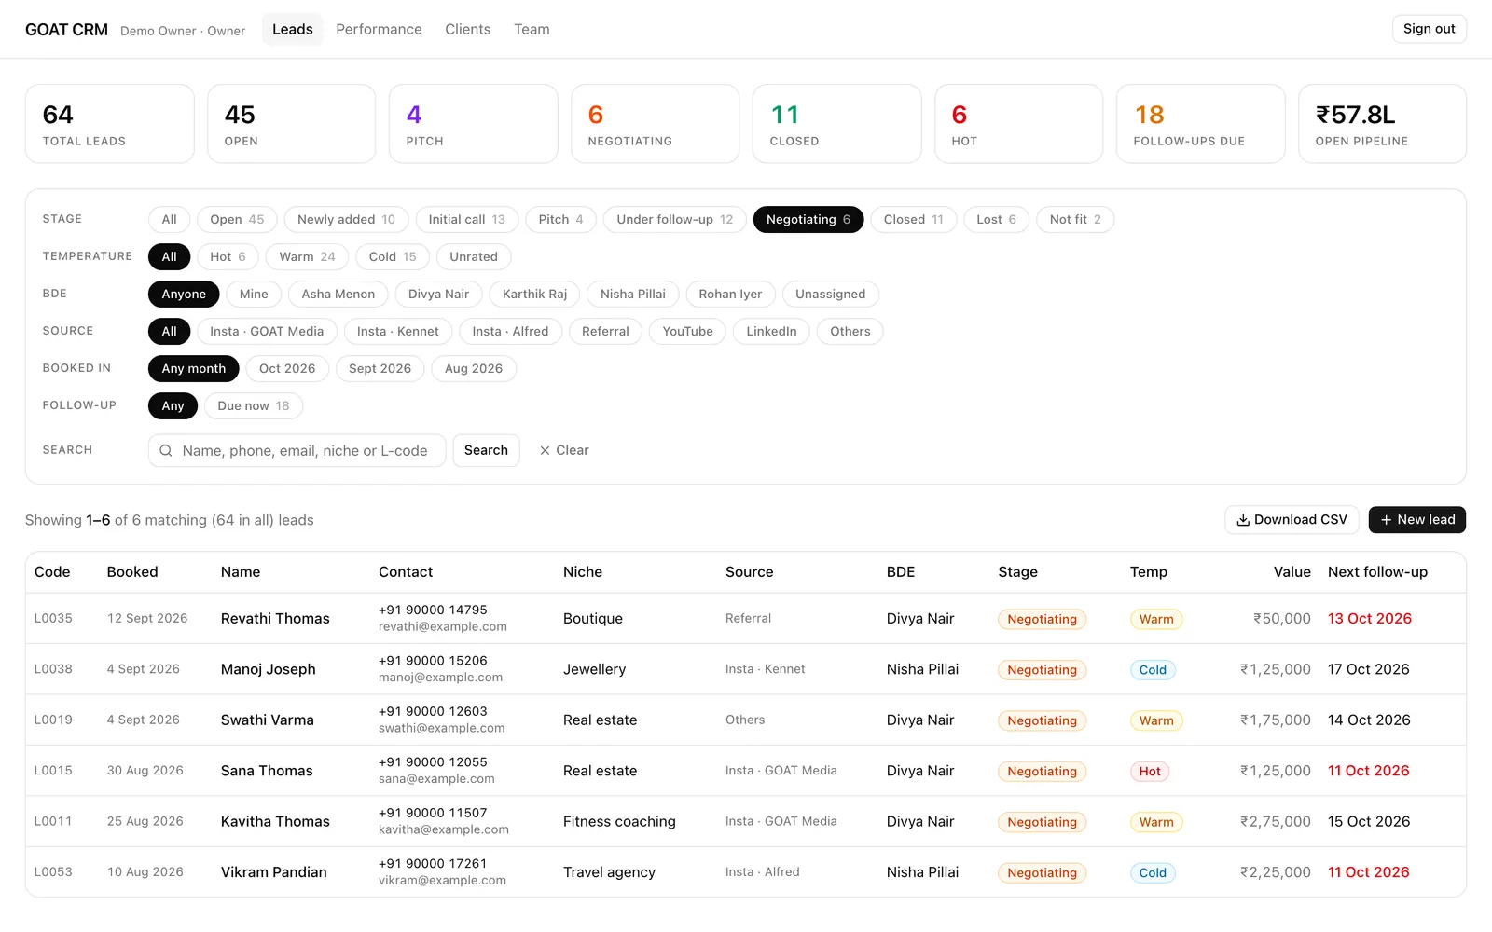Select the Under follow-up stage chip
This screenshot has height=932, width=1492.
tap(674, 220)
